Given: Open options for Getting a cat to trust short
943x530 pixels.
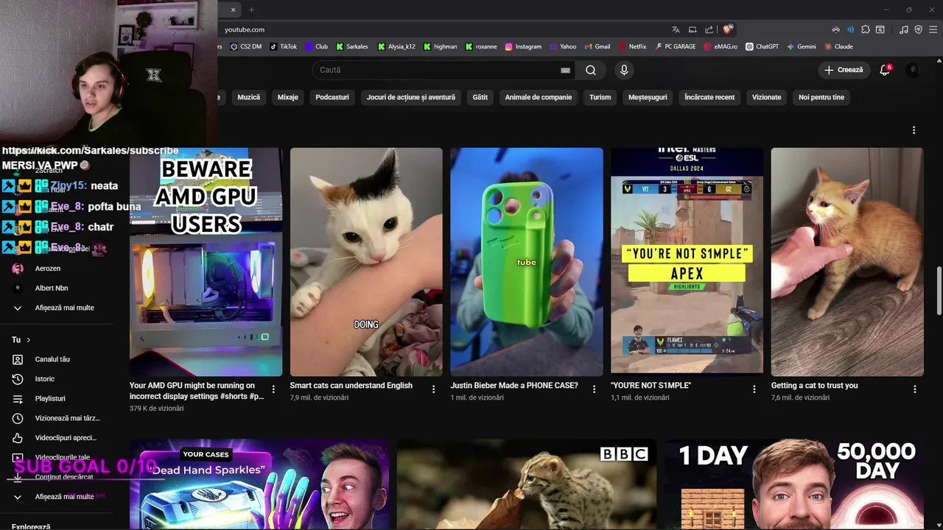Looking at the screenshot, I should point(915,389).
